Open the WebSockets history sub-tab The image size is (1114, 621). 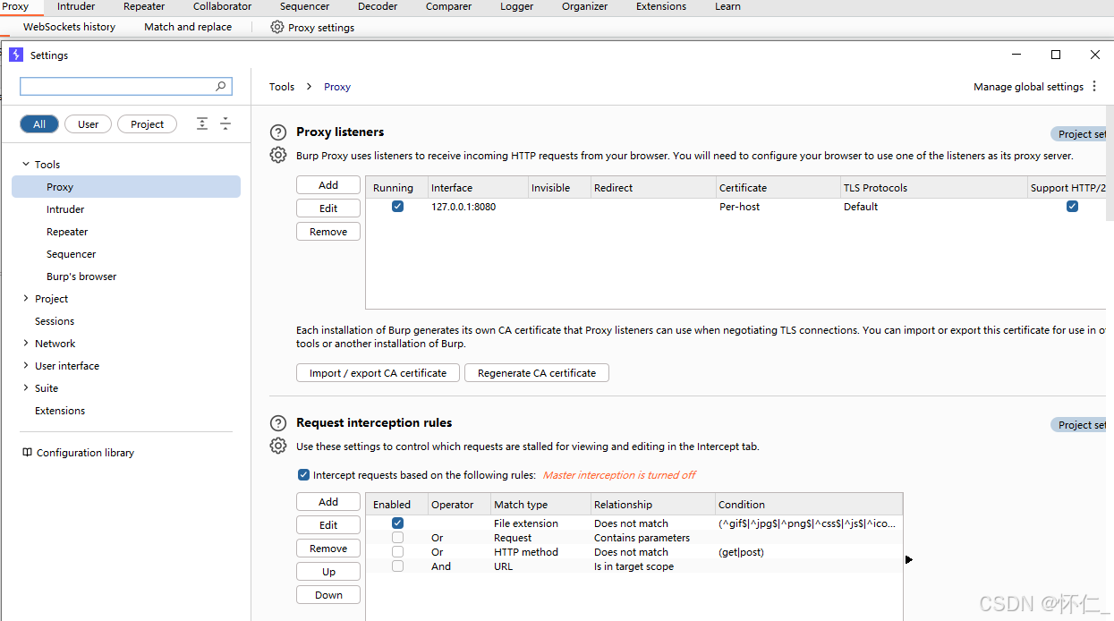pos(69,27)
